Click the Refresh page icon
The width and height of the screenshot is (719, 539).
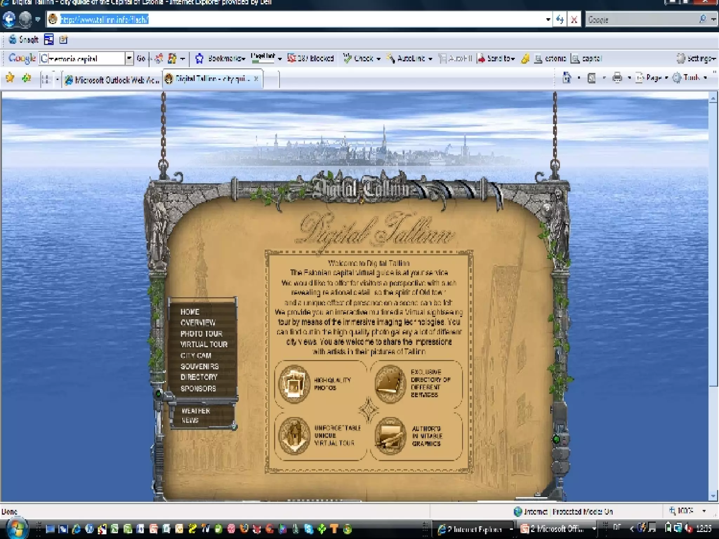560,20
